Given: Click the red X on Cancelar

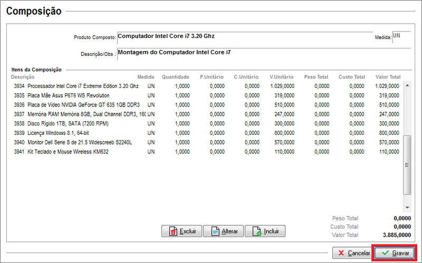Looking at the screenshot, I should coord(342,253).
